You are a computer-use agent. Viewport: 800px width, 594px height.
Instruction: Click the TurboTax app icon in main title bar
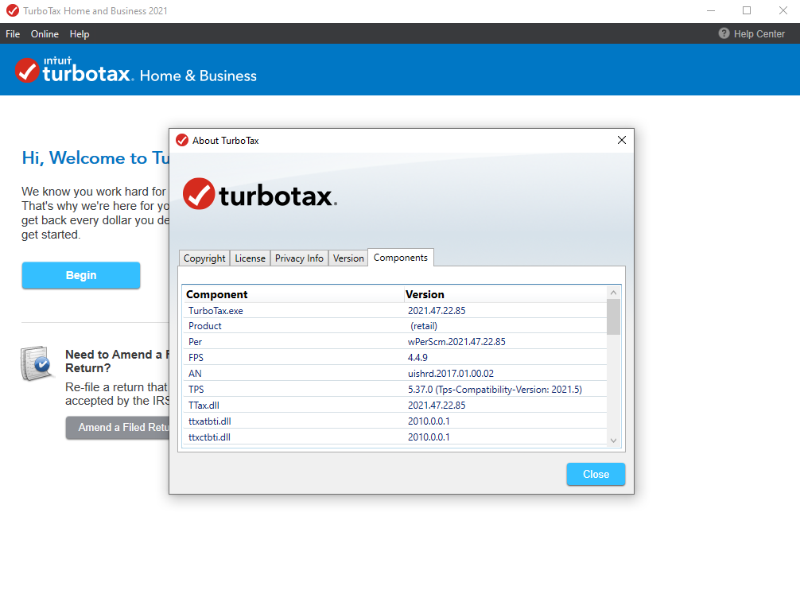click(x=13, y=10)
